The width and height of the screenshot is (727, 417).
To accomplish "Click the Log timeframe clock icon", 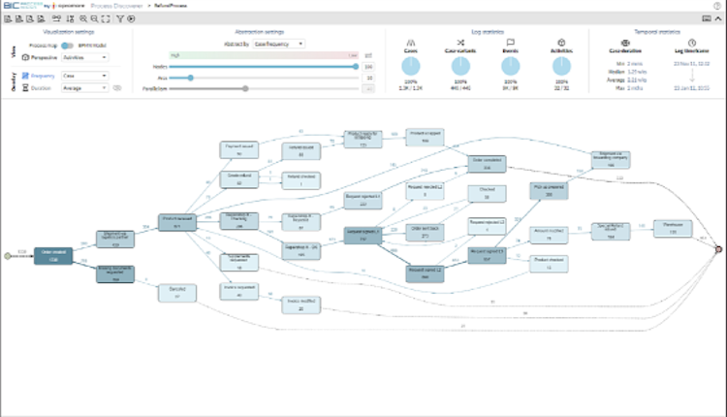I will pyautogui.click(x=692, y=43).
